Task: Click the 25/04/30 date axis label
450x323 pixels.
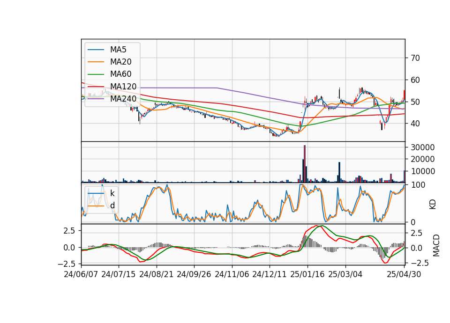Action: coord(404,274)
